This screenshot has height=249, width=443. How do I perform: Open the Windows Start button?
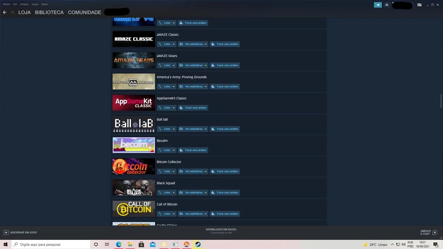coord(5,244)
